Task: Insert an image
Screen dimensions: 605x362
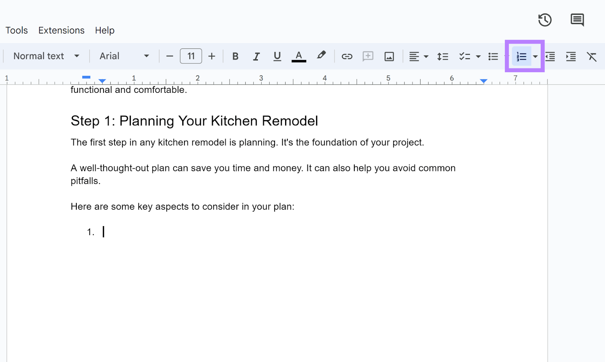Action: point(389,56)
